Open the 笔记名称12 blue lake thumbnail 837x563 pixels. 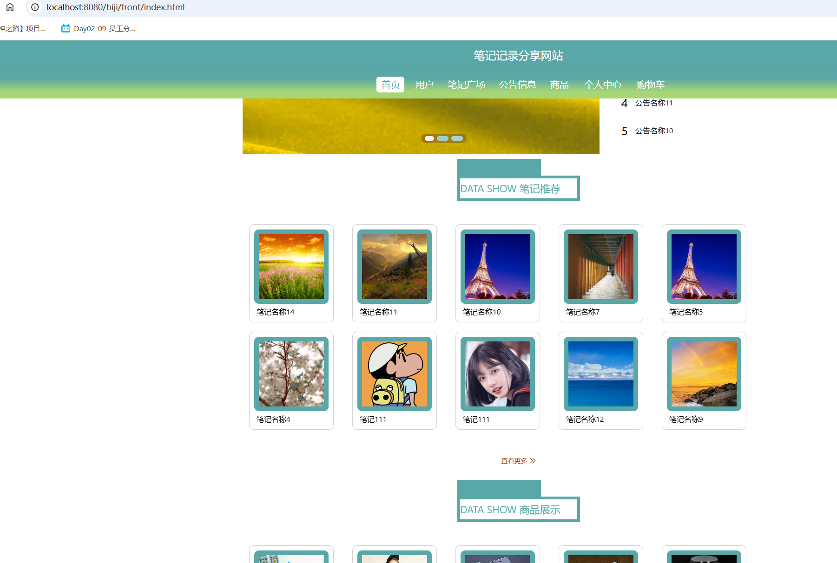[601, 374]
